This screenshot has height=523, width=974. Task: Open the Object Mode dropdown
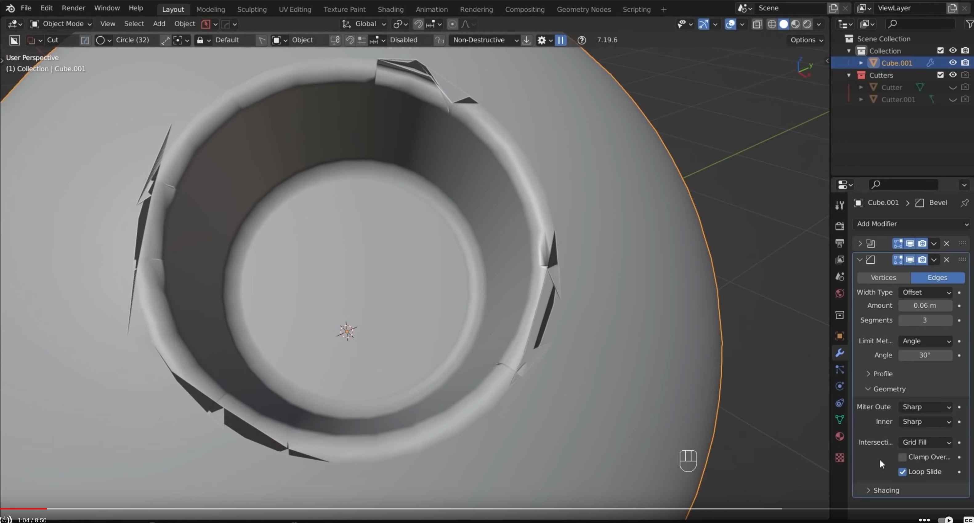(x=62, y=24)
